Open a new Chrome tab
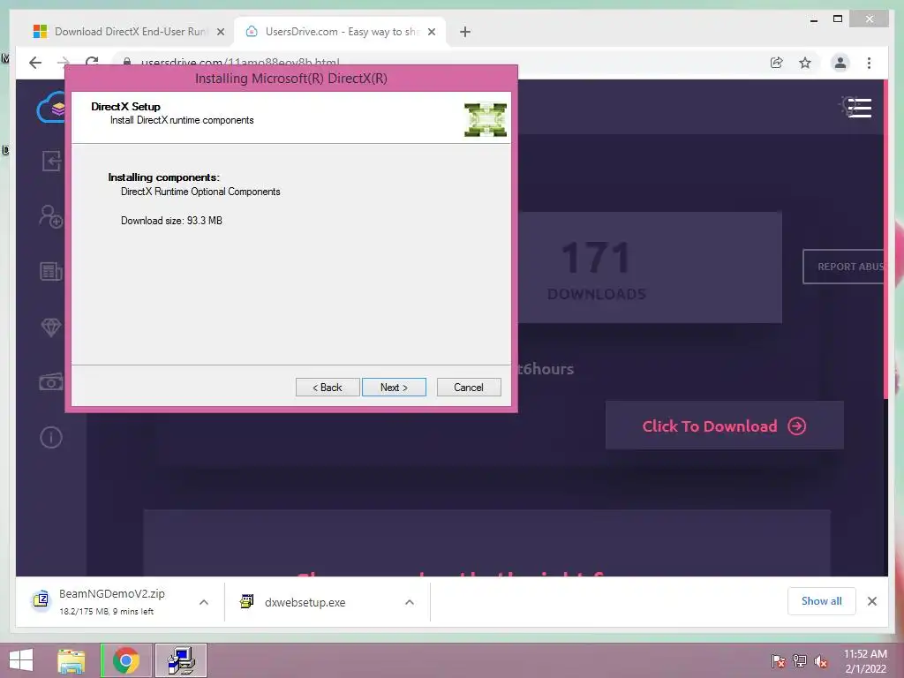The image size is (904, 678). [465, 32]
